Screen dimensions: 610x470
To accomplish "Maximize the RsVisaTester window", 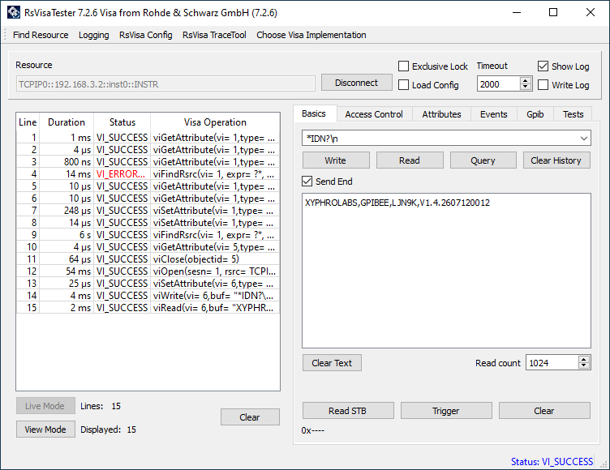I will [553, 12].
